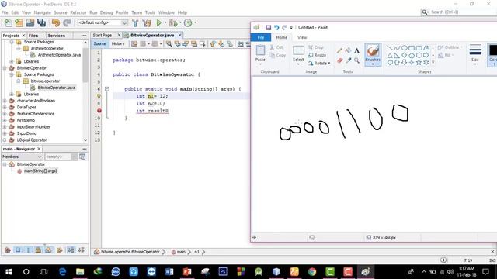497x279 pixels.
Task: Expand the characterAndBoolean project node
Action: pos(5,101)
